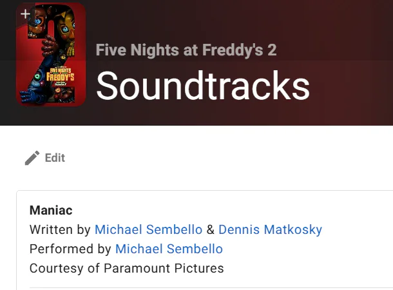
Task: Open Michael Sembello in the Performed by line
Action: tap(169, 249)
